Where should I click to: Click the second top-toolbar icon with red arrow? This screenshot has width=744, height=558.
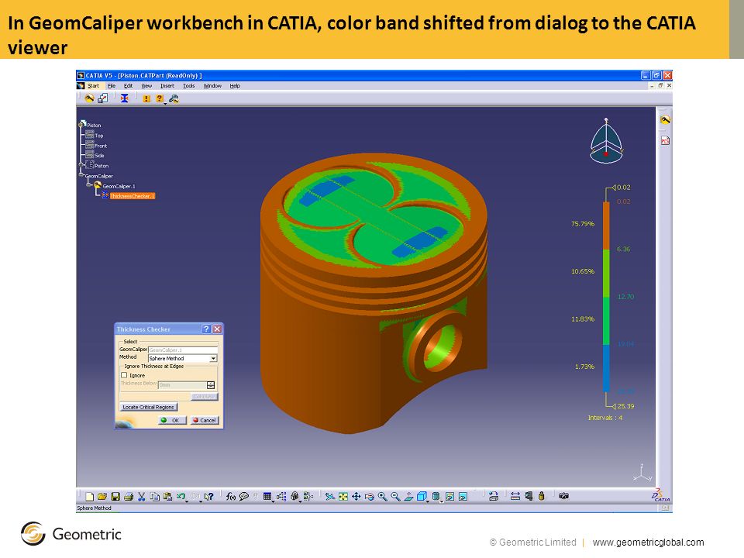102,98
